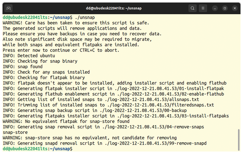Click 'not candidate for removing' warning line
243x154 pixels.
click(x=90, y=138)
